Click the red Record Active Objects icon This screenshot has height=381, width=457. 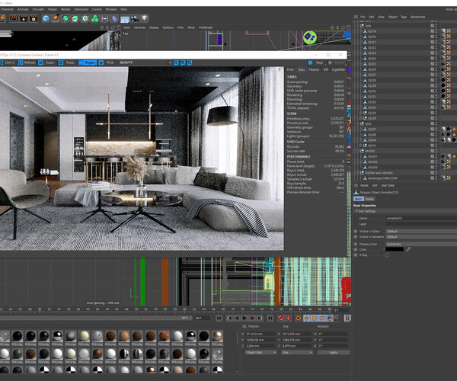tap(280, 318)
